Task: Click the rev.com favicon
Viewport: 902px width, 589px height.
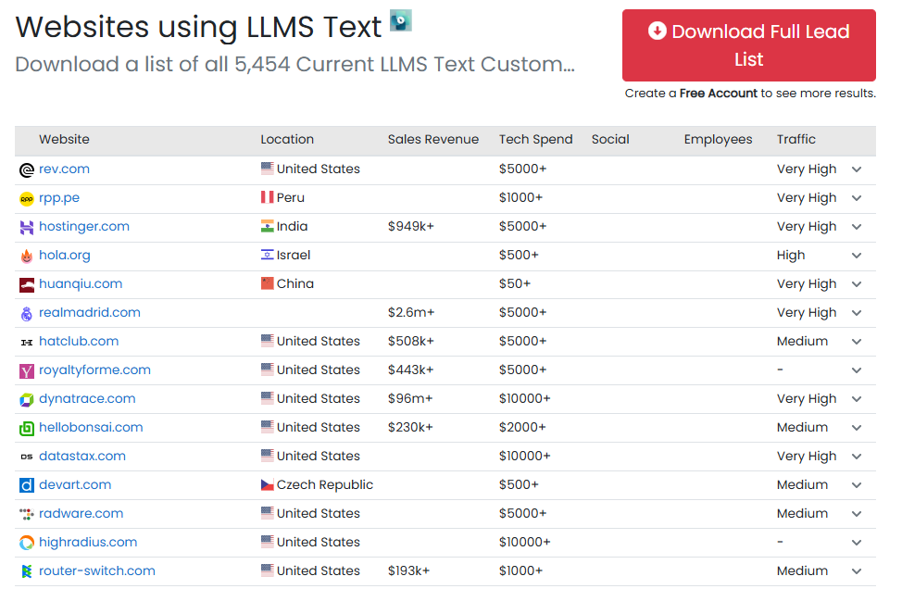Action: point(27,169)
